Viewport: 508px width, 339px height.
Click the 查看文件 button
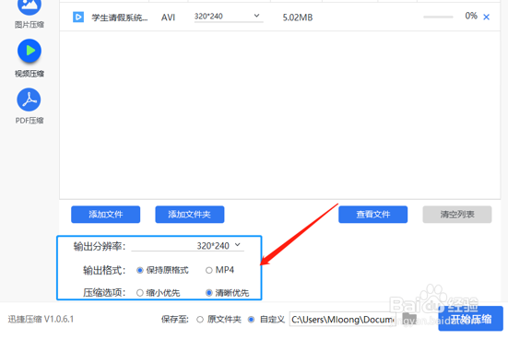[x=372, y=215]
